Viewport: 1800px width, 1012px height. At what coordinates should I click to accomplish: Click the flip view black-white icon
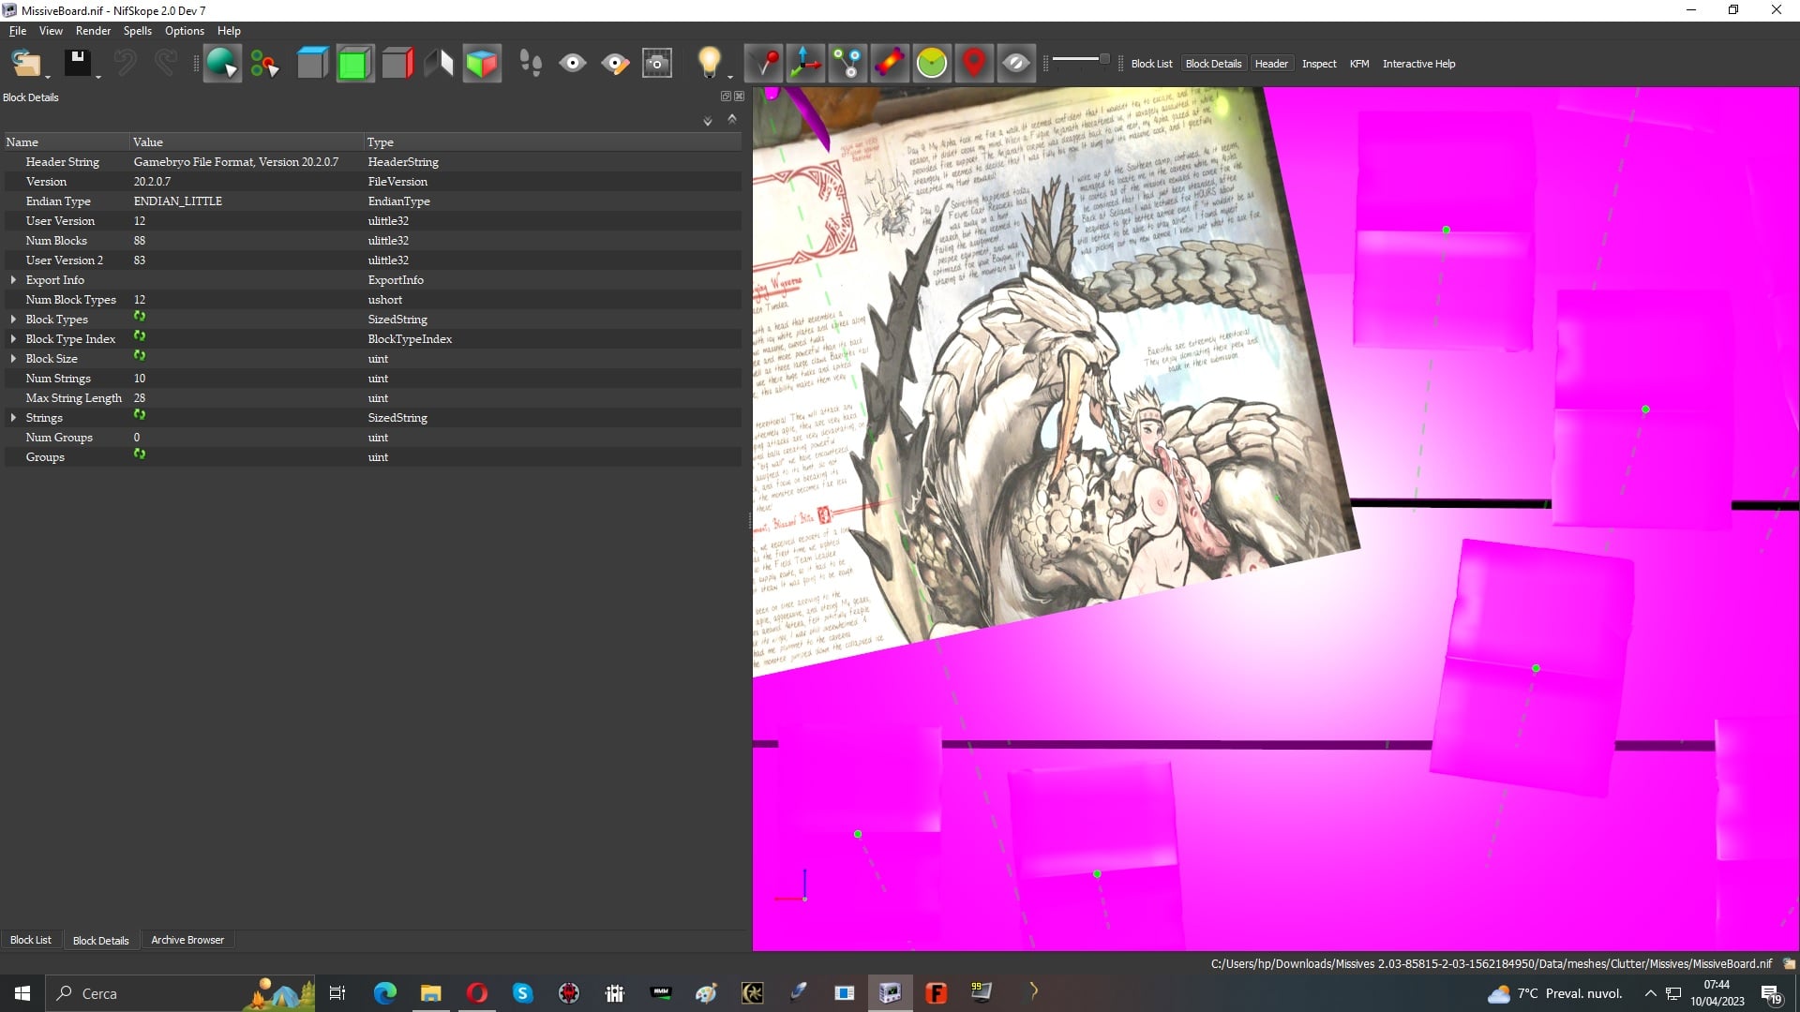pos(440,64)
